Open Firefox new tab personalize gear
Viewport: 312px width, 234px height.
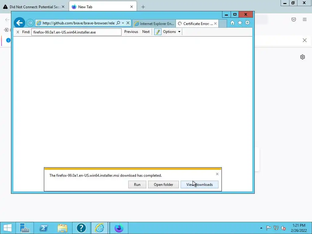coord(303,57)
